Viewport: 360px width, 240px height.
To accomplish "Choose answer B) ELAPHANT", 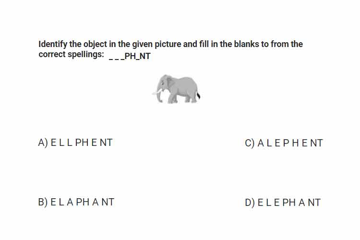I will point(76,202).
